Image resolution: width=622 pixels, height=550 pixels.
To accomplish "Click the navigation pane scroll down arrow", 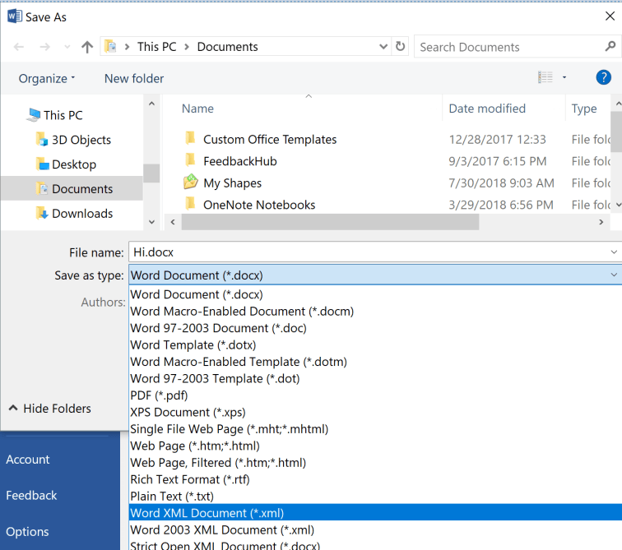I will 151,222.
